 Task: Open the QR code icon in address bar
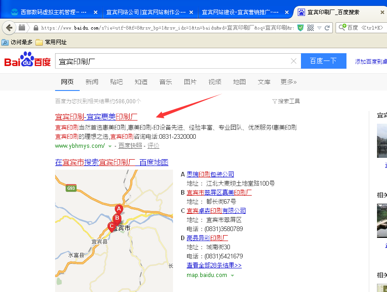[311, 28]
